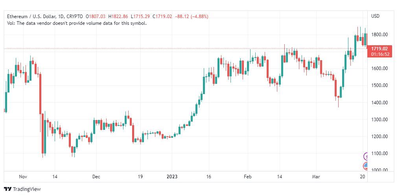Click the TradingView brand text link
Image resolution: width=398 pixels, height=196 pixels.
[27, 189]
